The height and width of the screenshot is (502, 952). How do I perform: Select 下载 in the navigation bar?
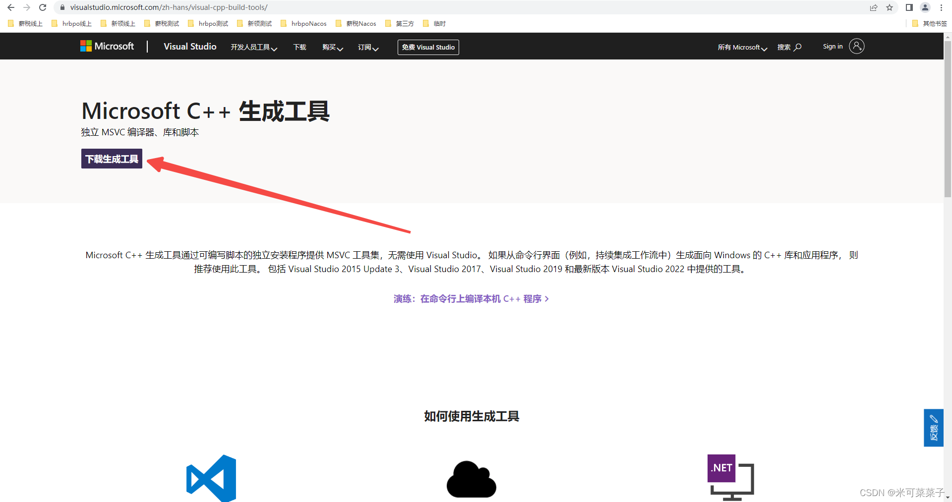point(299,47)
